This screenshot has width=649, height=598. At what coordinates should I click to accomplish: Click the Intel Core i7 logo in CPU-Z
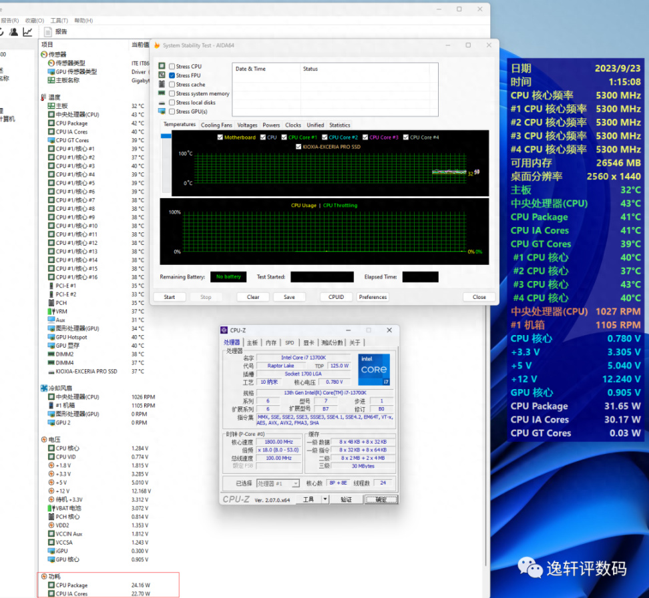(374, 370)
